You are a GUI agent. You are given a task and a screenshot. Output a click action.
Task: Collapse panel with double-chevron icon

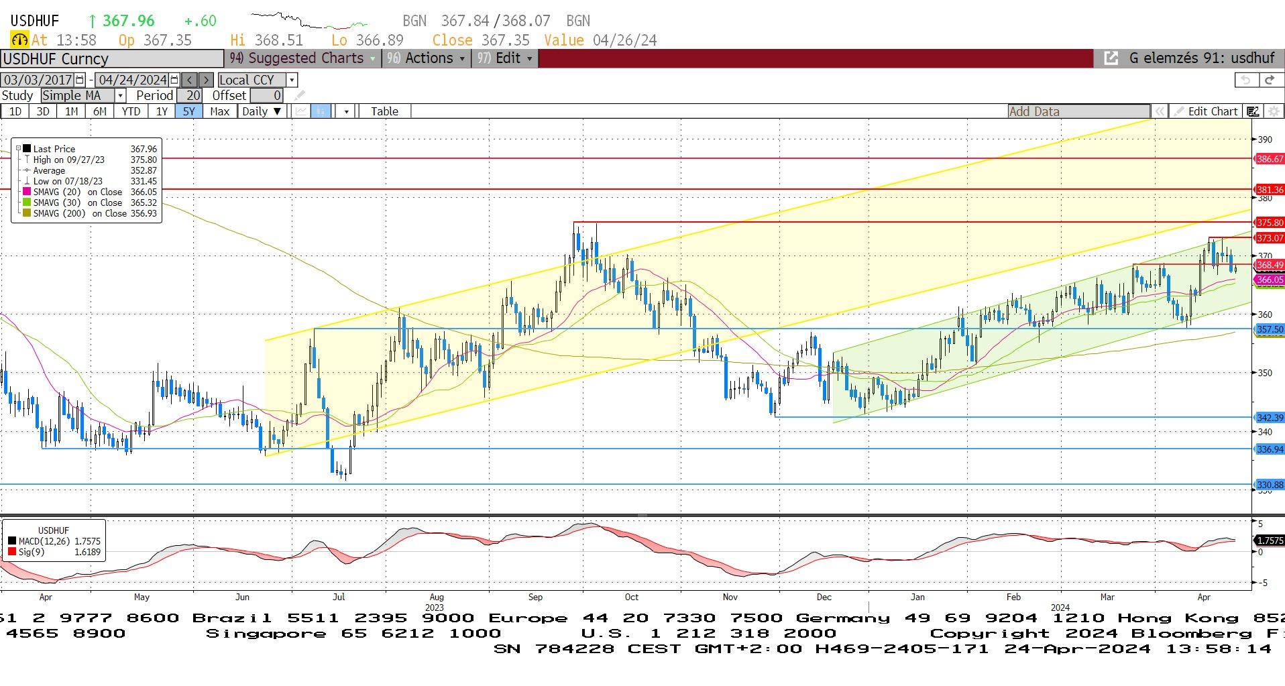click(x=1160, y=111)
